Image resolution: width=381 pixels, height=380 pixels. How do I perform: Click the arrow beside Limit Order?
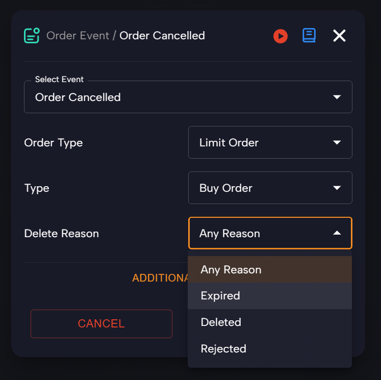pos(337,142)
